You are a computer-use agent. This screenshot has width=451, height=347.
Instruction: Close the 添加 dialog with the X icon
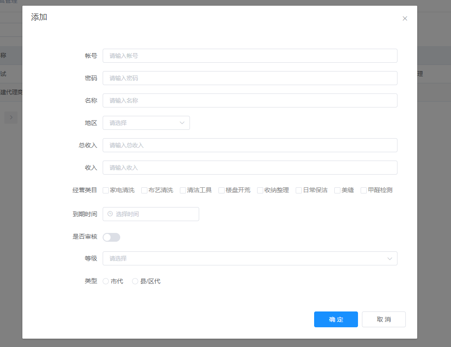(404, 18)
